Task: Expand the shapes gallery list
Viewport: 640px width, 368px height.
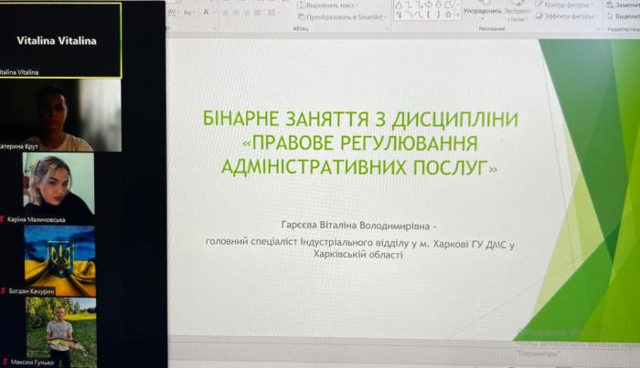Action: tap(458, 16)
